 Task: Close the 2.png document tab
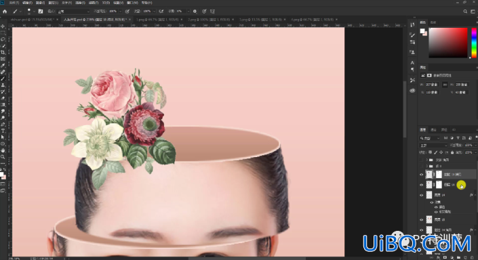click(233, 20)
